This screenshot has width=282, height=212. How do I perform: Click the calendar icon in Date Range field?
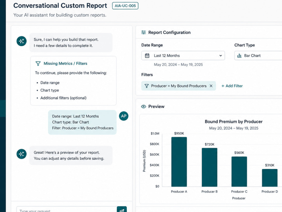pos(147,55)
